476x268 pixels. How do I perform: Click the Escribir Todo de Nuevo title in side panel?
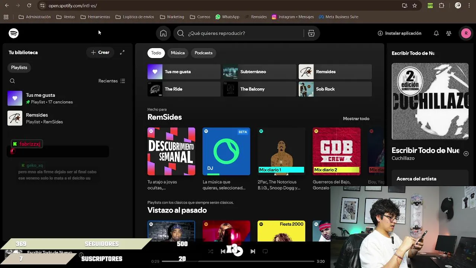pos(425,151)
